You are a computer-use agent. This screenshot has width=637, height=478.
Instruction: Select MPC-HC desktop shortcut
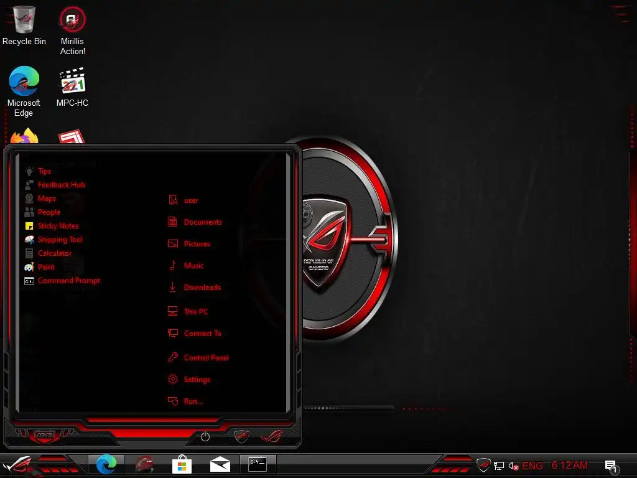click(72, 87)
